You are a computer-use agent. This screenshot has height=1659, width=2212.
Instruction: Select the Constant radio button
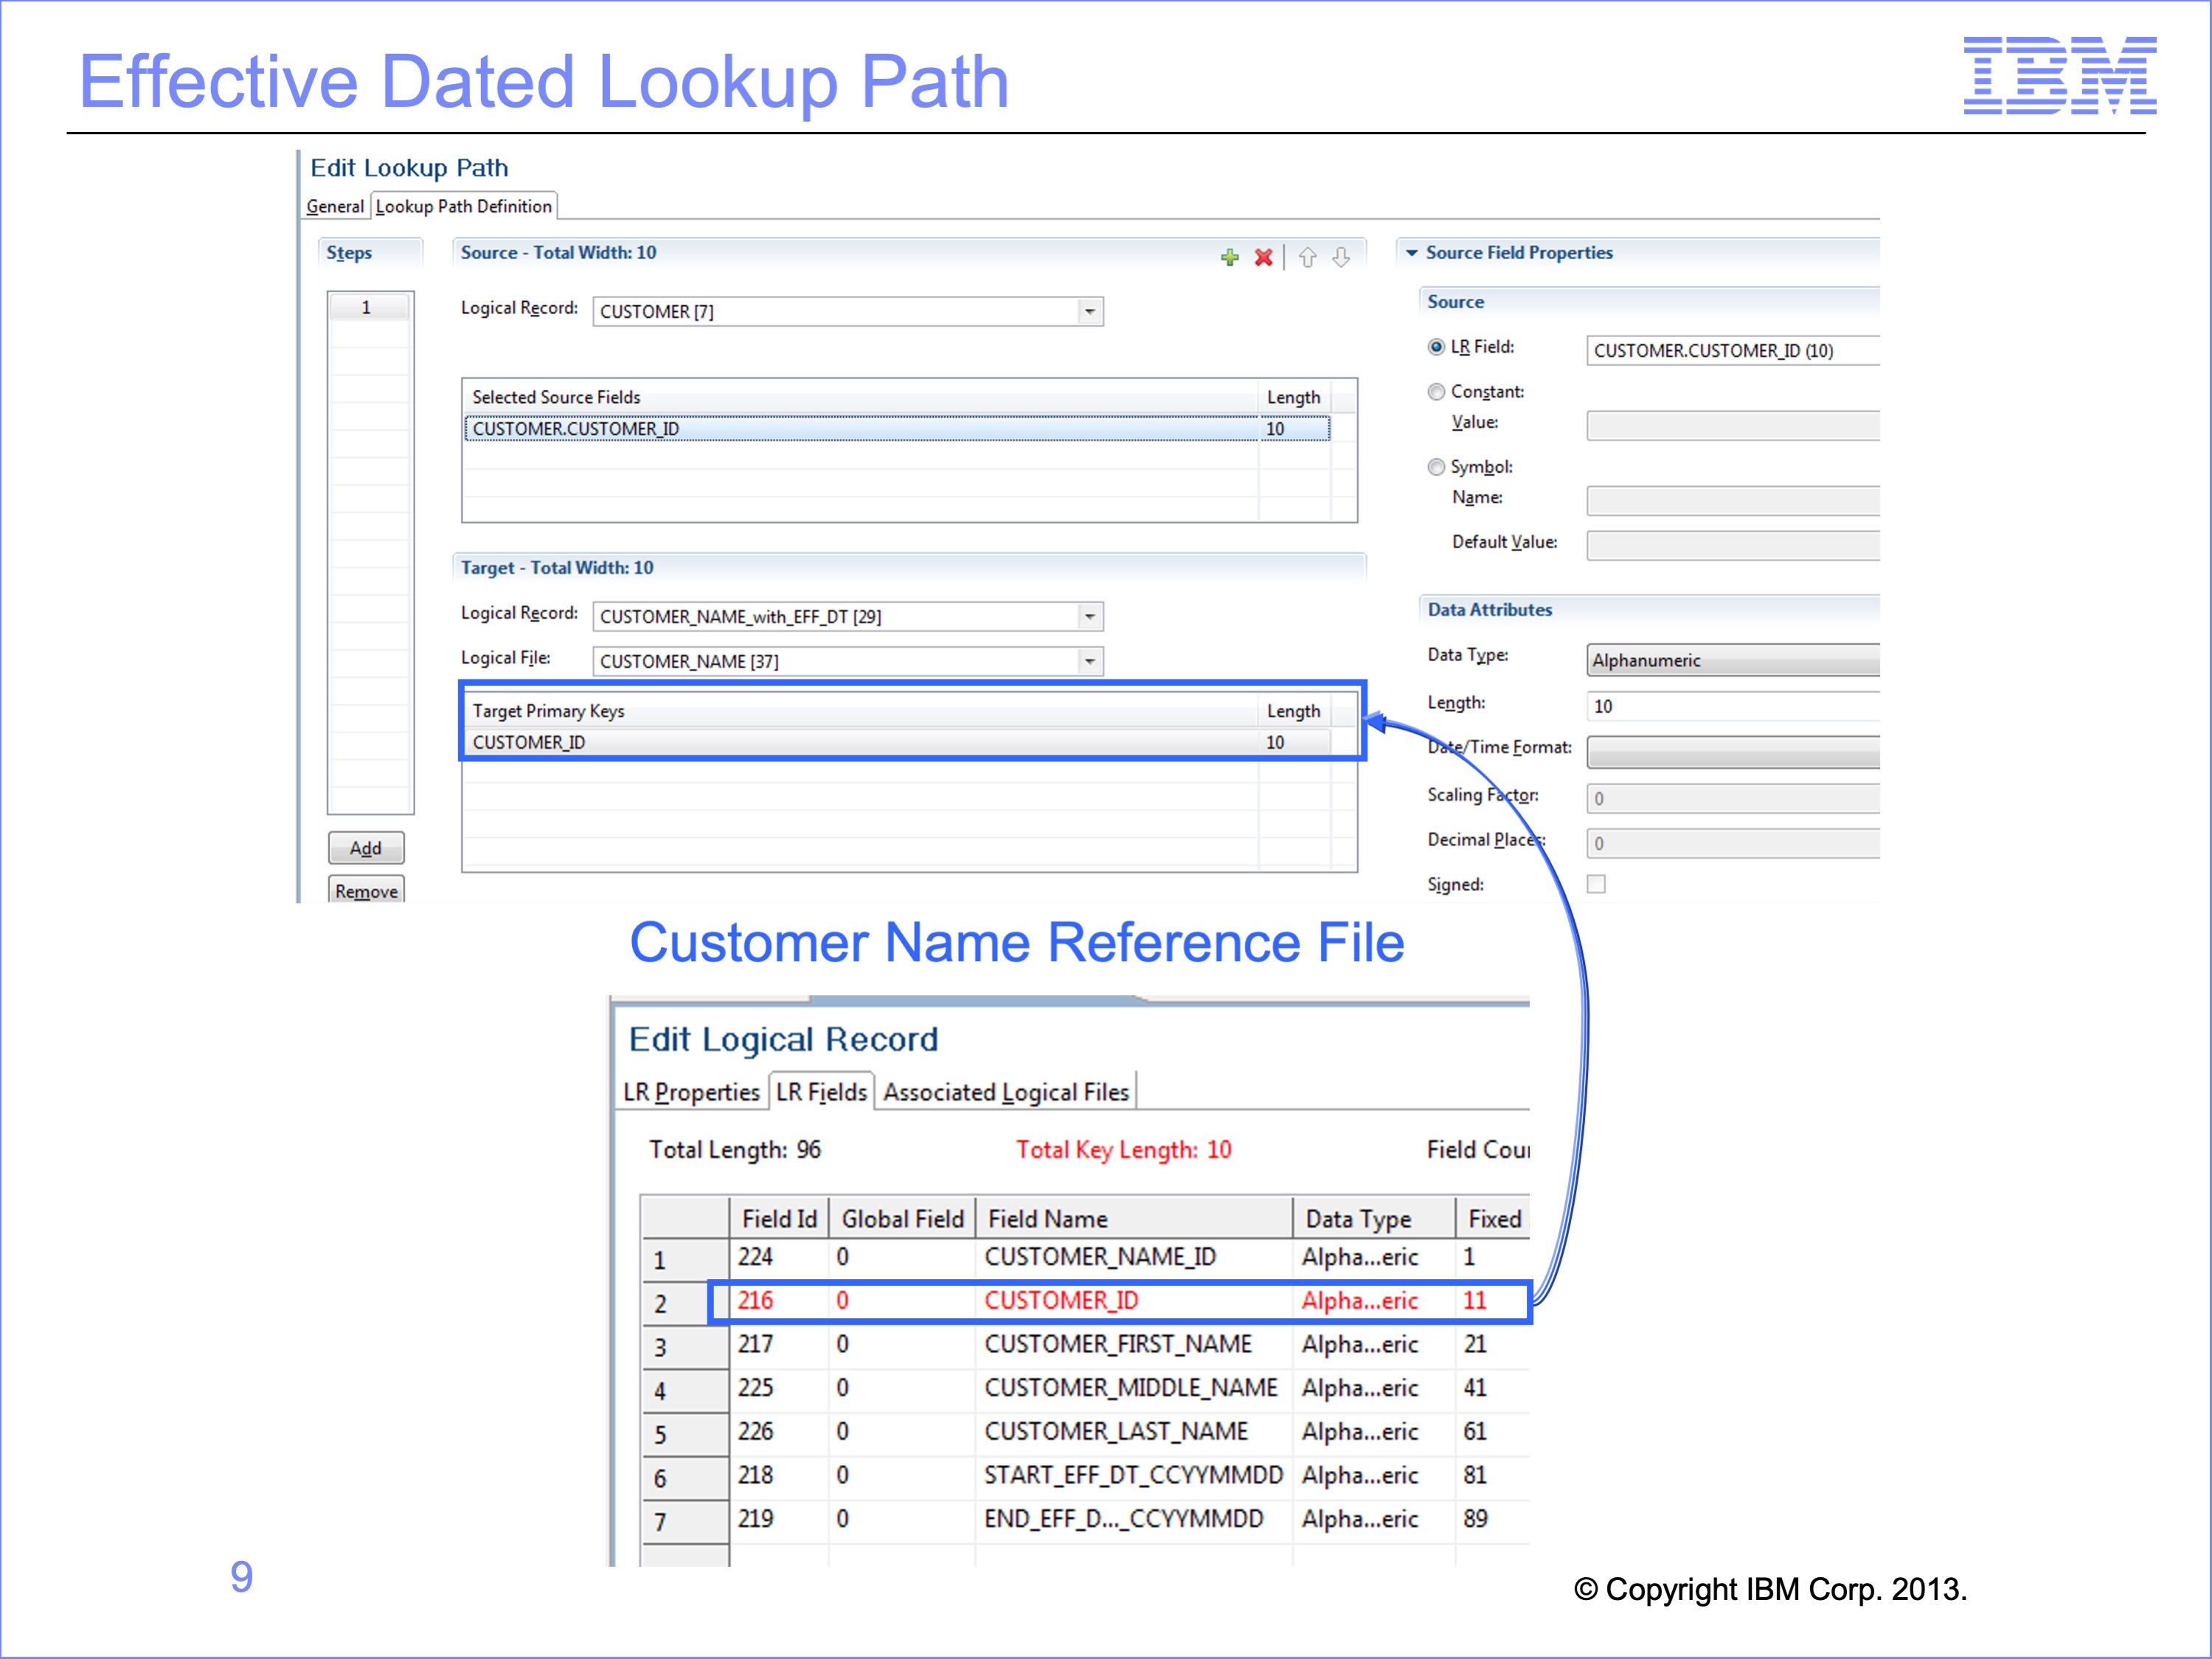coord(1436,392)
